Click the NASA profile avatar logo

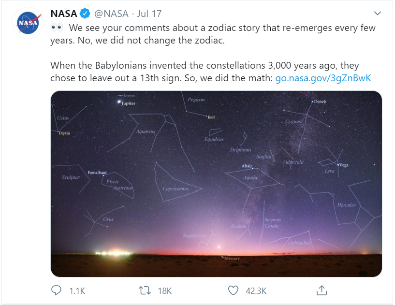[x=28, y=23]
